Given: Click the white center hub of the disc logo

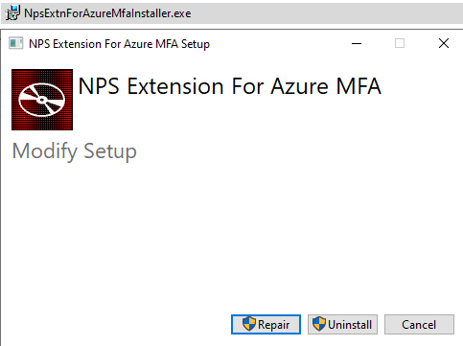Looking at the screenshot, I should pos(41,100).
